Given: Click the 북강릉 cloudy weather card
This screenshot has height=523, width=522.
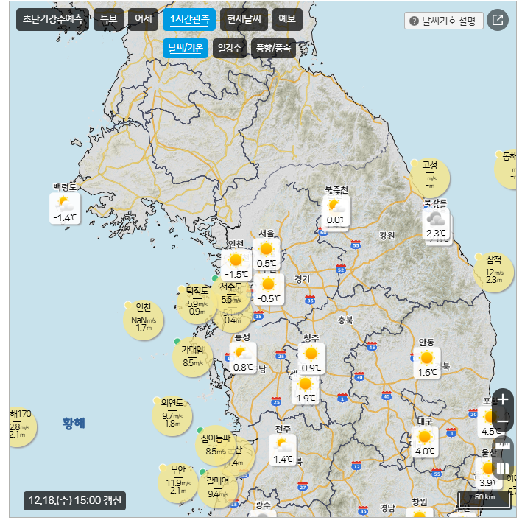Looking at the screenshot, I should coord(436,224).
